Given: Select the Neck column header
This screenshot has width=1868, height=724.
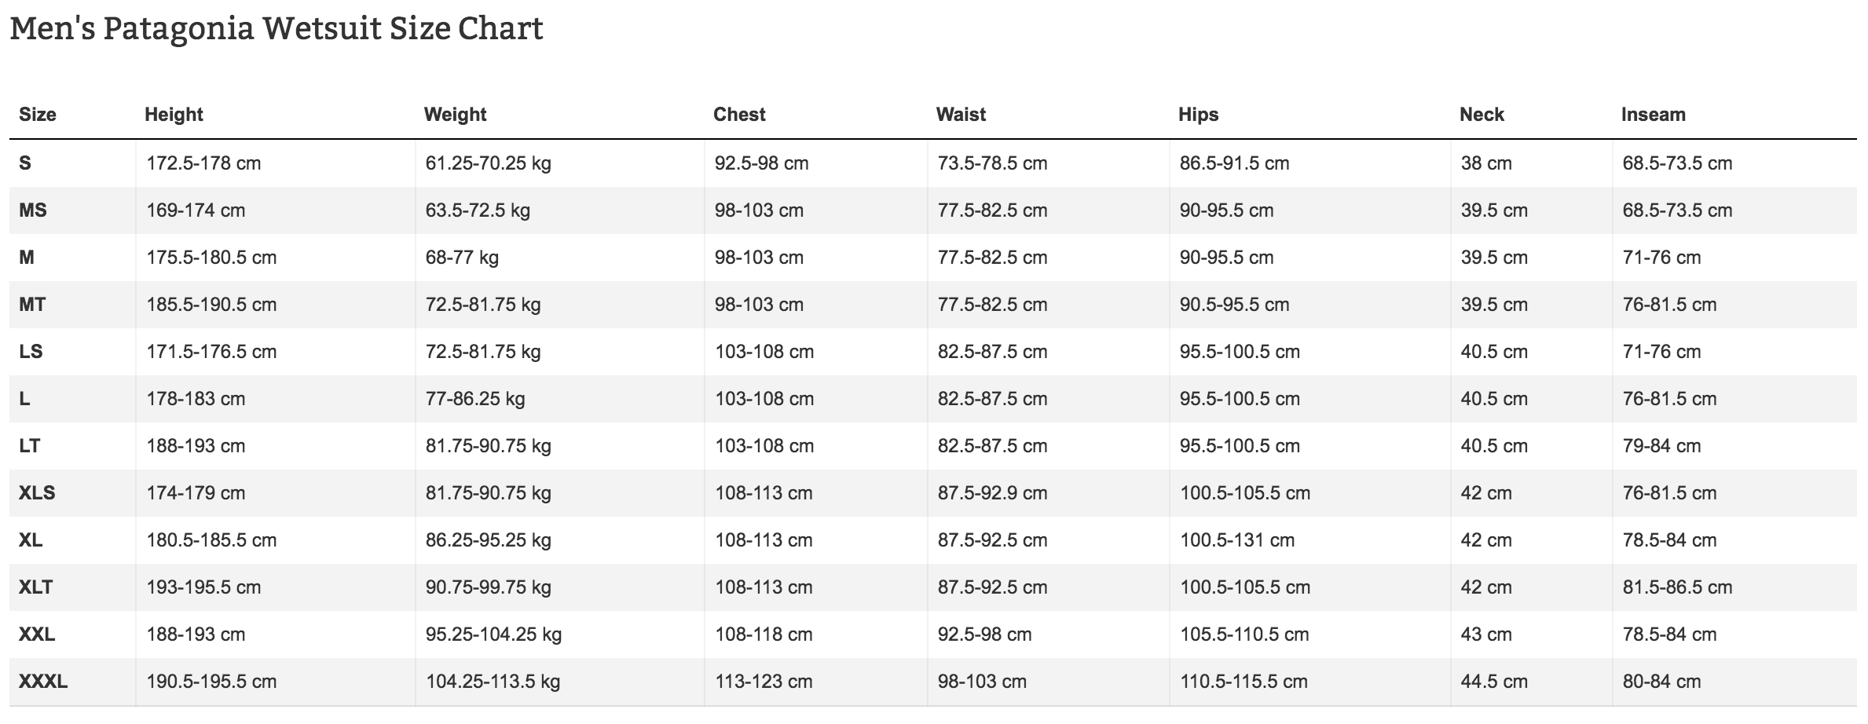Looking at the screenshot, I should pos(1482,115).
